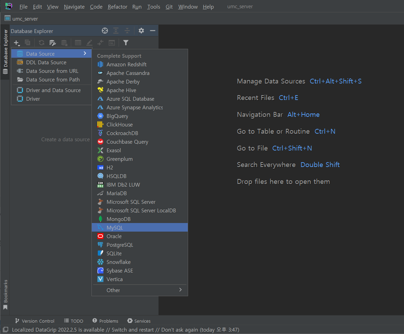Click the Edit source pencil icon
Viewport: 404px width, 334px height.
(89, 43)
